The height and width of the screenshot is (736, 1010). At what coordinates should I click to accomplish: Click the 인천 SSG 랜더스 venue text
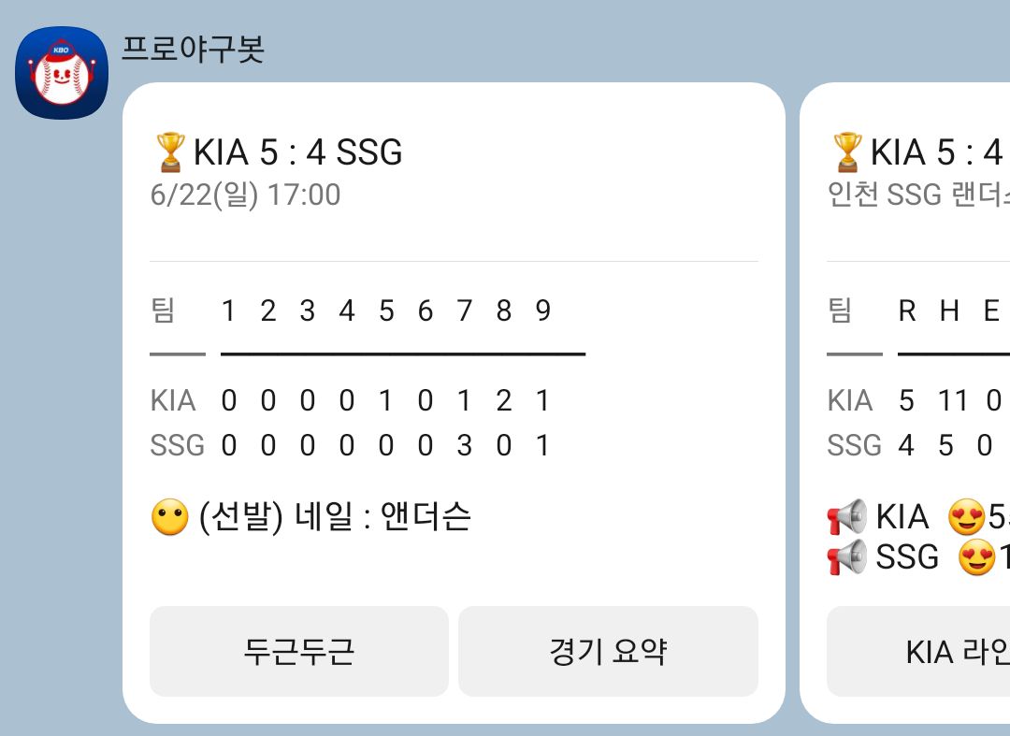pos(918,195)
